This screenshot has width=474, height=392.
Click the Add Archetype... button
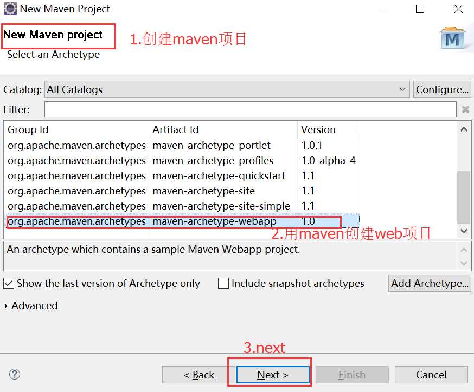pos(430,283)
